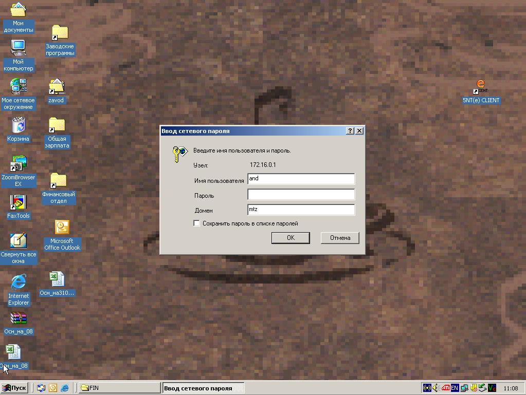This screenshot has height=395, width=526.
Task: Click the network connection tray icon
Action: tap(464, 388)
